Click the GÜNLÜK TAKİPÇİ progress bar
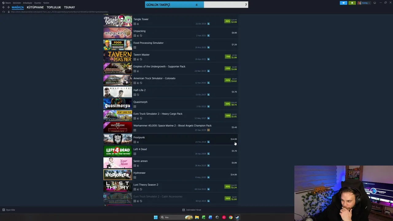This screenshot has width=393, height=221. click(196, 5)
